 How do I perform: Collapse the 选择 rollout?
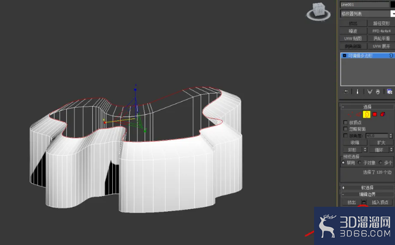pyautogui.click(x=367, y=107)
